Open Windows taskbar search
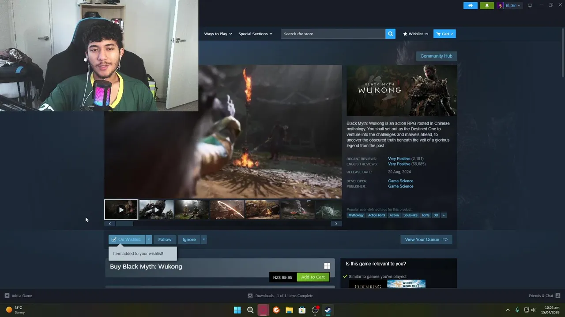 pyautogui.click(x=250, y=310)
